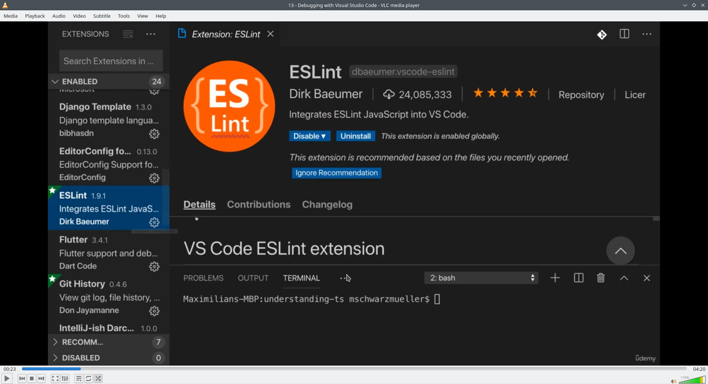Open Flutter extension manage gear

[154, 267]
